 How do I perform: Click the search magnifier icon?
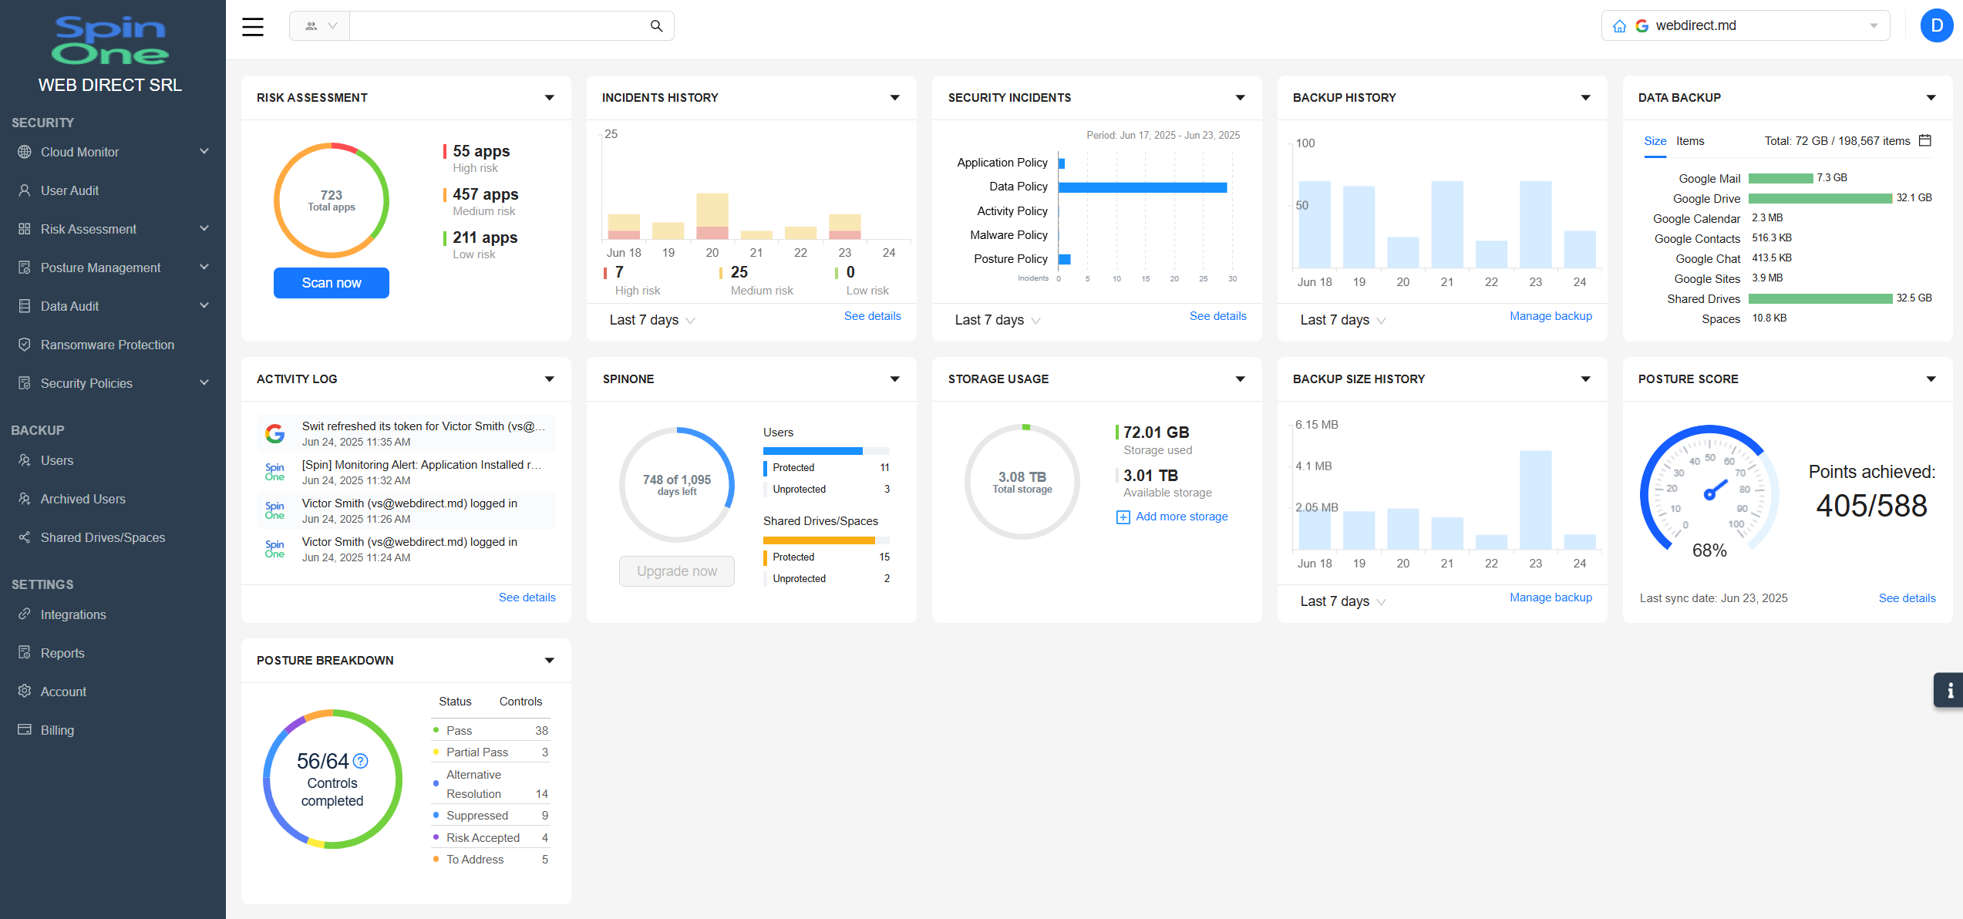(656, 26)
